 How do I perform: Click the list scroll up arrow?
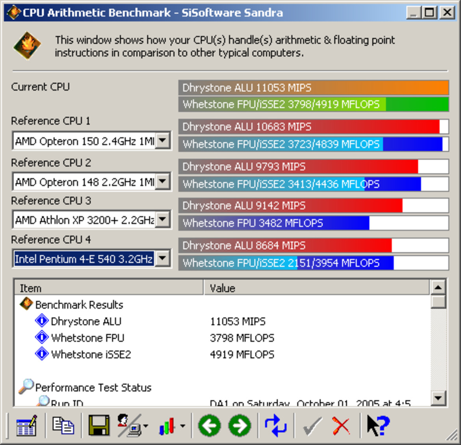pos(438,287)
